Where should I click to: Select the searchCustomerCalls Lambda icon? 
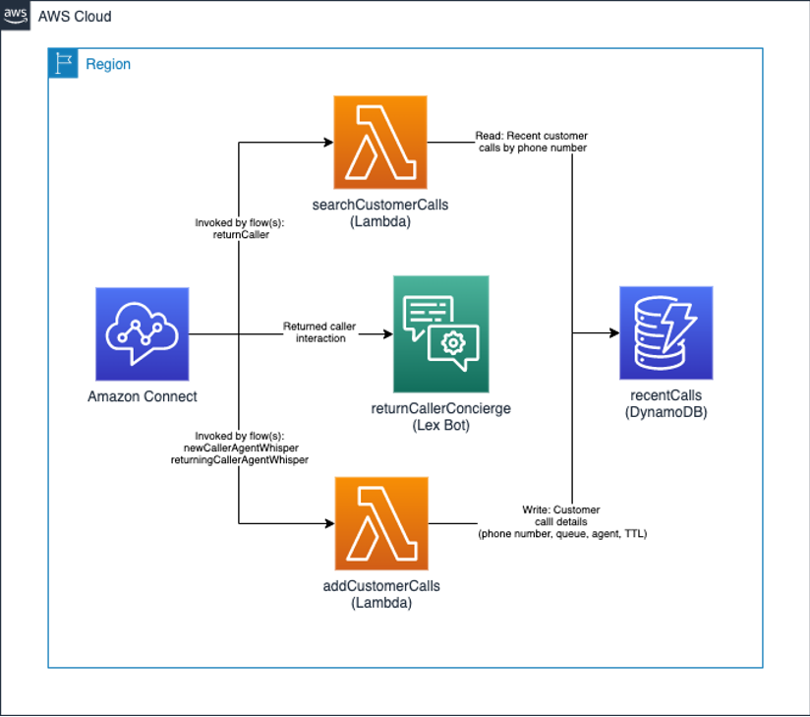pyautogui.click(x=379, y=141)
